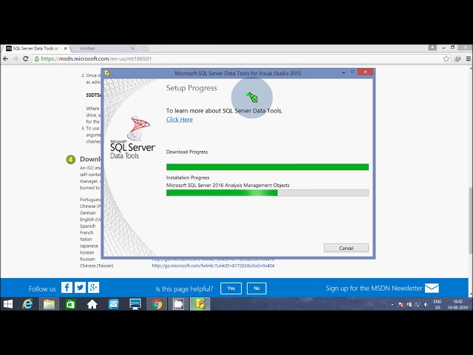Answer No to page helpful question

point(256,288)
